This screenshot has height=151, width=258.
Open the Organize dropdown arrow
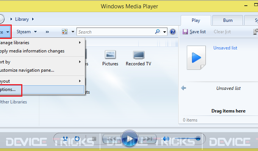tap(8, 32)
